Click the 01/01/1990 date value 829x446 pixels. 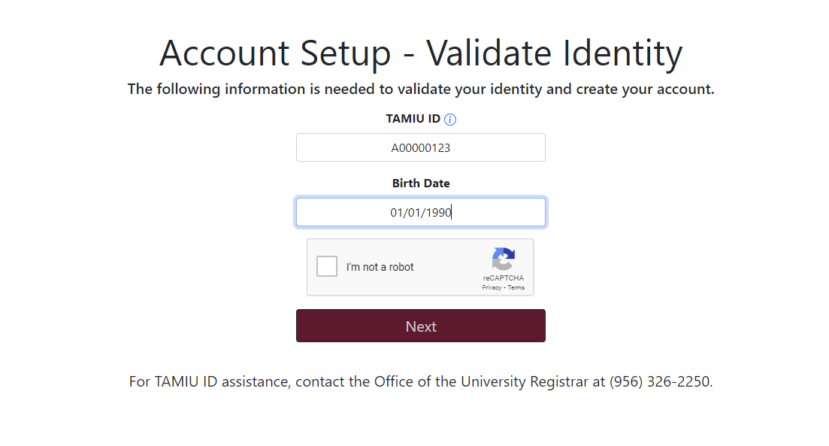tap(421, 213)
